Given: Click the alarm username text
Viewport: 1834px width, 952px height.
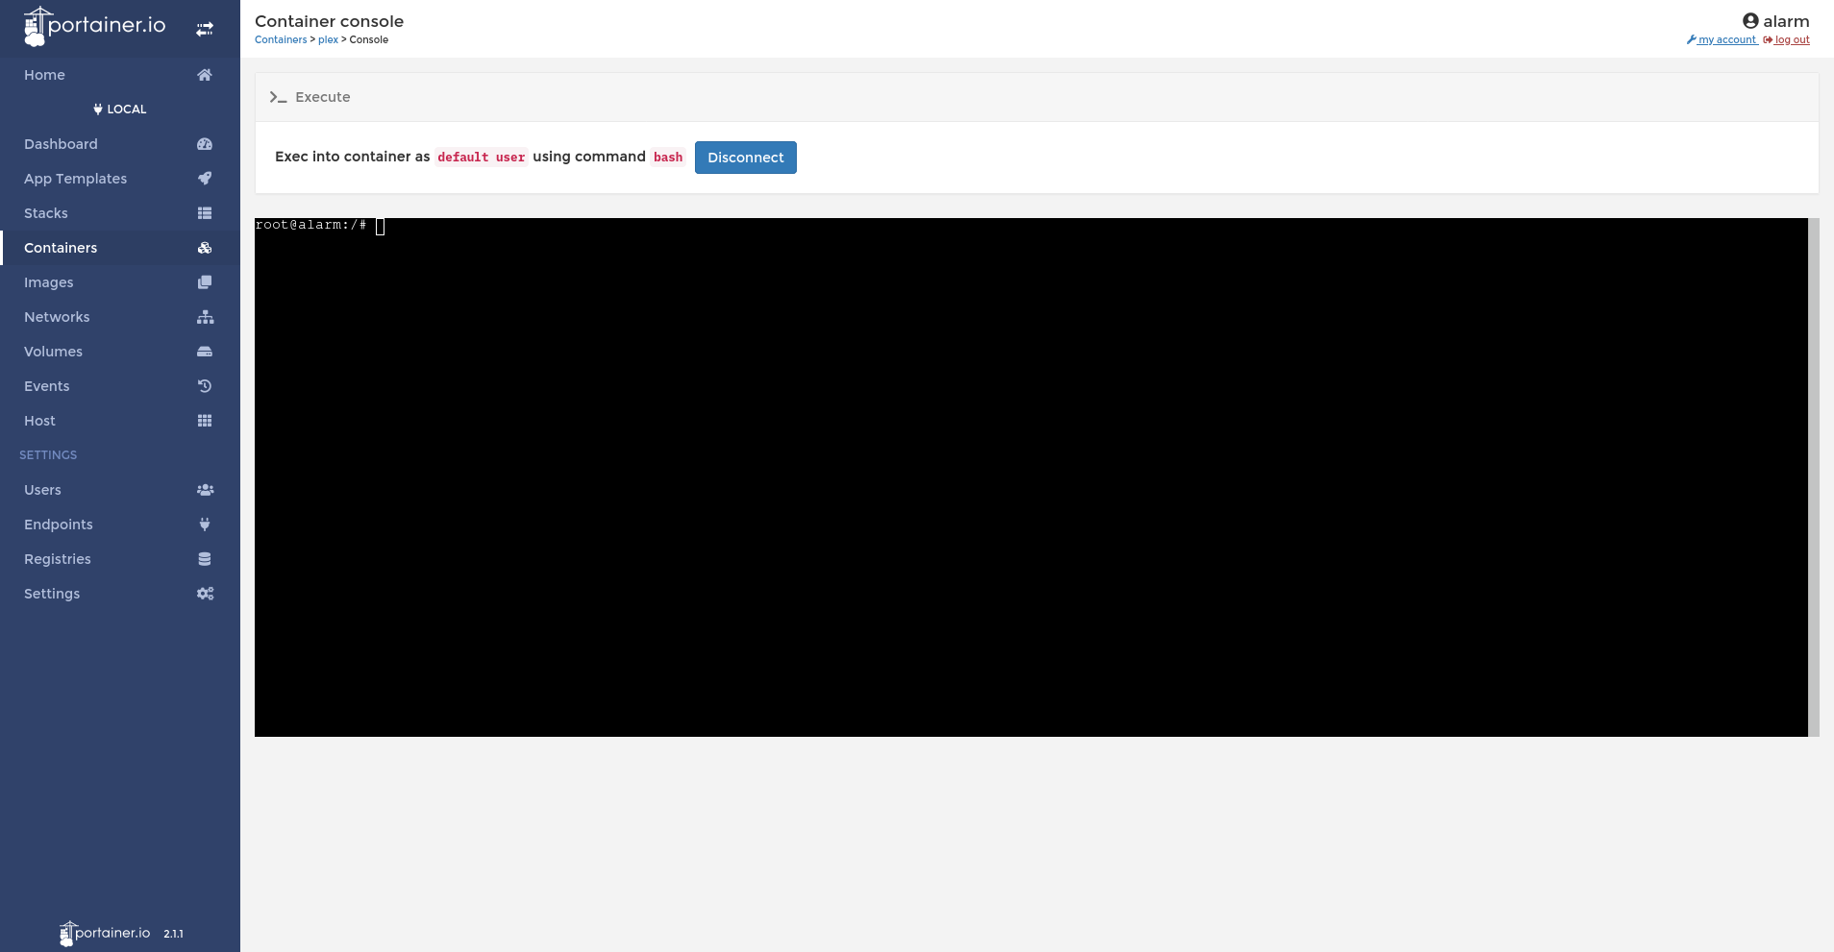Looking at the screenshot, I should pos(1786,21).
